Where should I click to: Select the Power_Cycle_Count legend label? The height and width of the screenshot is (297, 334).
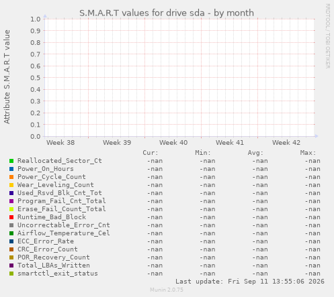(x=52, y=177)
